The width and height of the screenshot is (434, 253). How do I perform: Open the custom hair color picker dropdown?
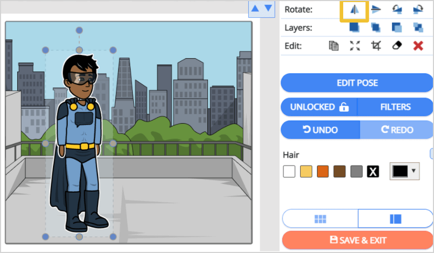tap(405, 171)
